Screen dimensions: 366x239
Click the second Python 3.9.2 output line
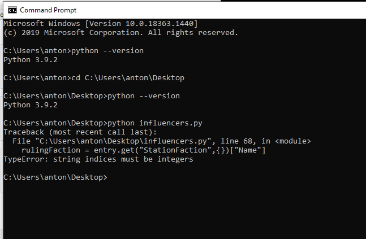coord(31,105)
